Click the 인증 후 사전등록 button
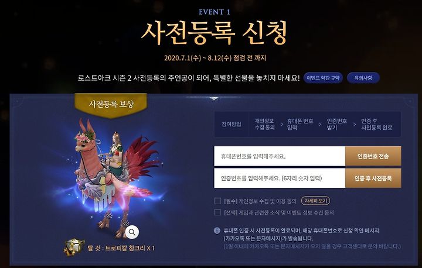 (373, 178)
